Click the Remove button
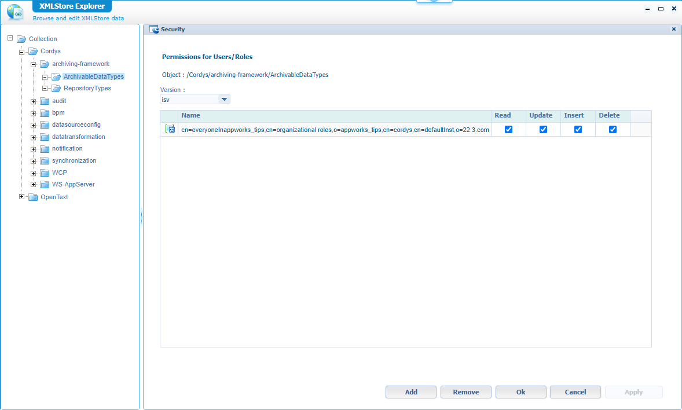682x410 pixels. point(465,392)
